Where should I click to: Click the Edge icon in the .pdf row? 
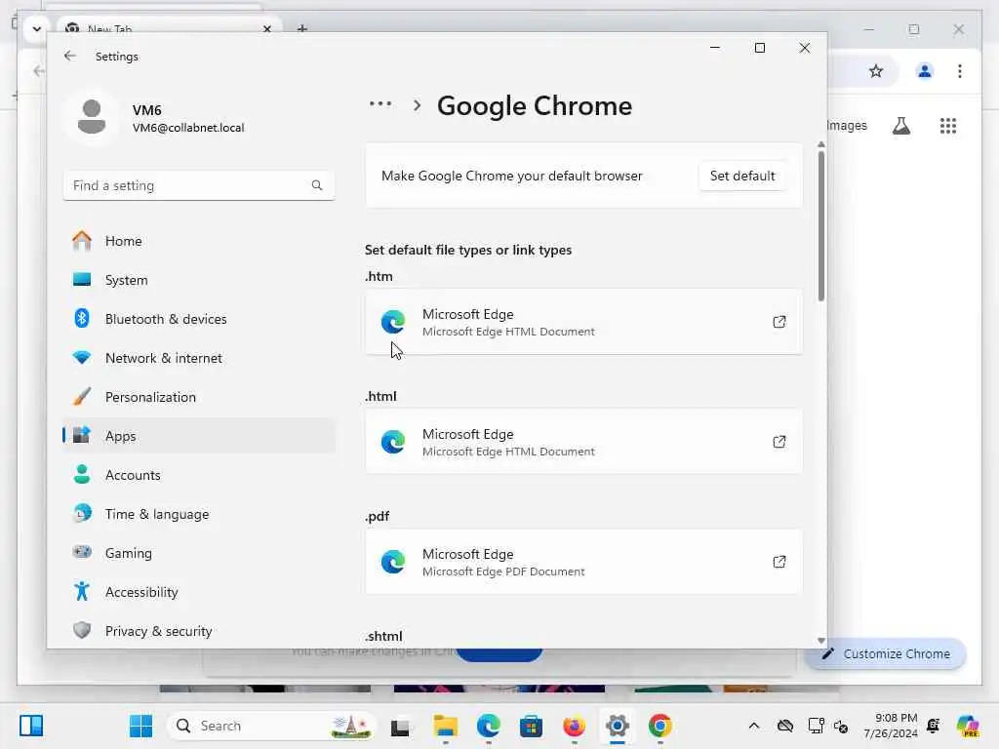(393, 563)
